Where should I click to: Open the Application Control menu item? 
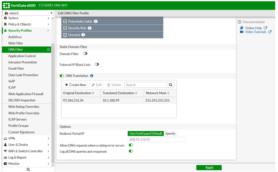[22, 56]
